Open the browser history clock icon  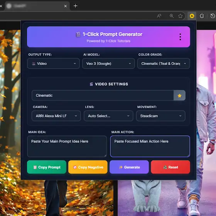(x=213, y=16)
